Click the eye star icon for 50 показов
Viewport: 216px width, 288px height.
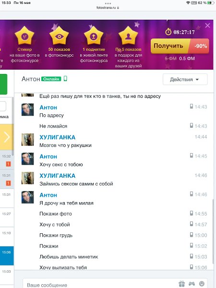pos(59,36)
